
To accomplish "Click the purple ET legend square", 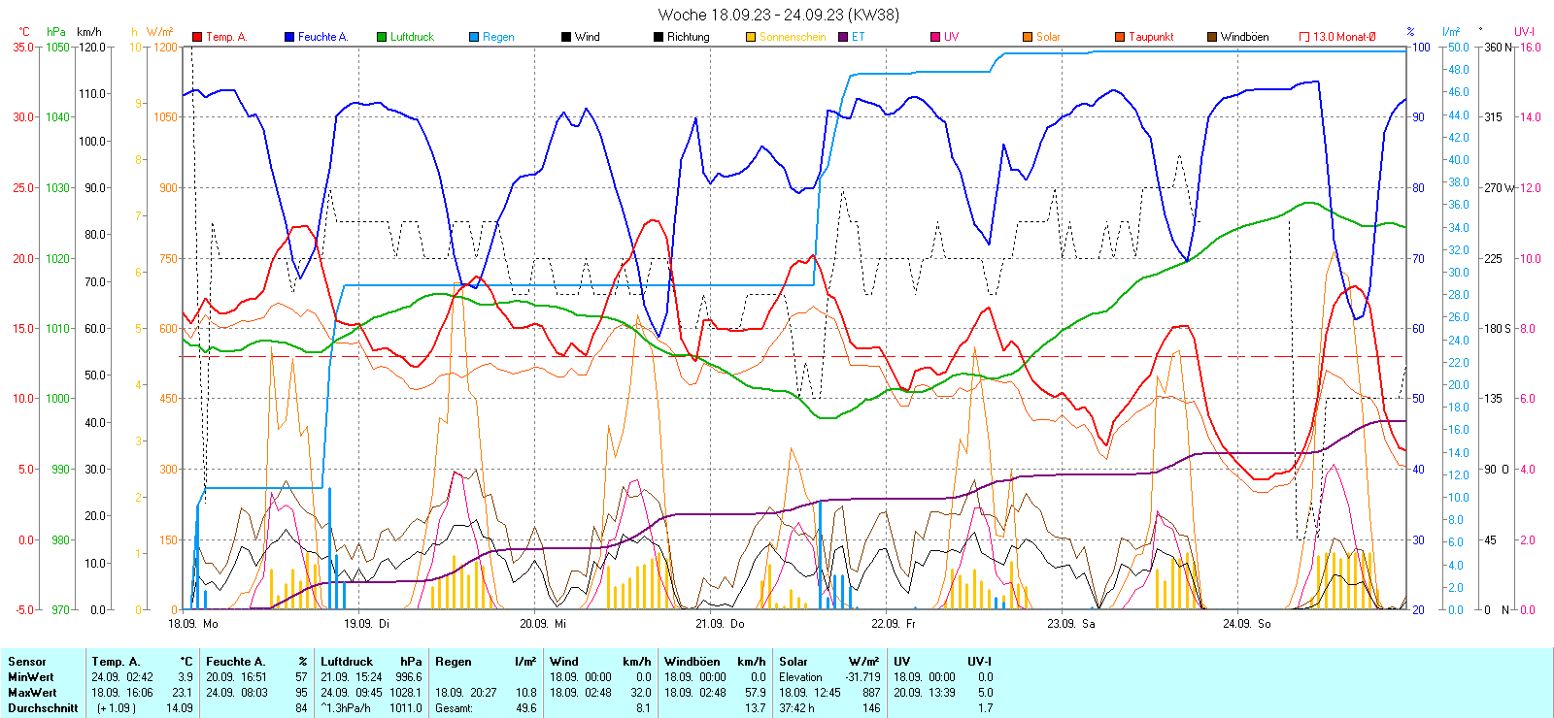I will coord(843,37).
